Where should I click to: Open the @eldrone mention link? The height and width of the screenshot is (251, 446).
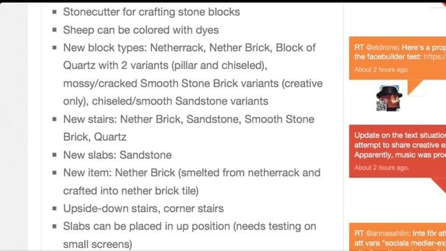382,47
